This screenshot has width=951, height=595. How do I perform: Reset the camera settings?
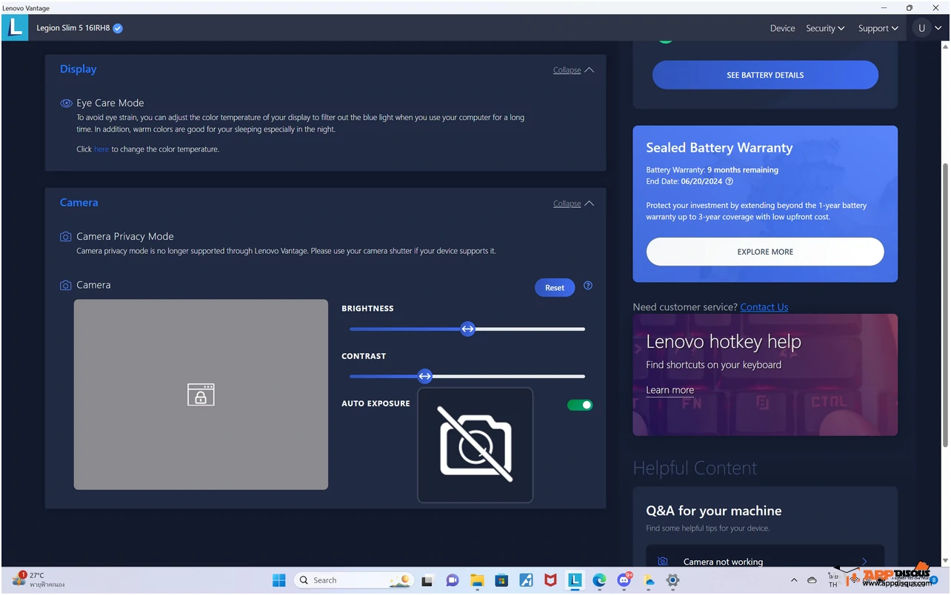tap(555, 288)
